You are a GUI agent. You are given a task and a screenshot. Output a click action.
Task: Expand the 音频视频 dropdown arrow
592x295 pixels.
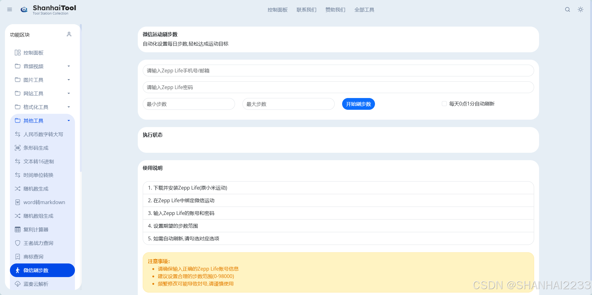tap(69, 66)
